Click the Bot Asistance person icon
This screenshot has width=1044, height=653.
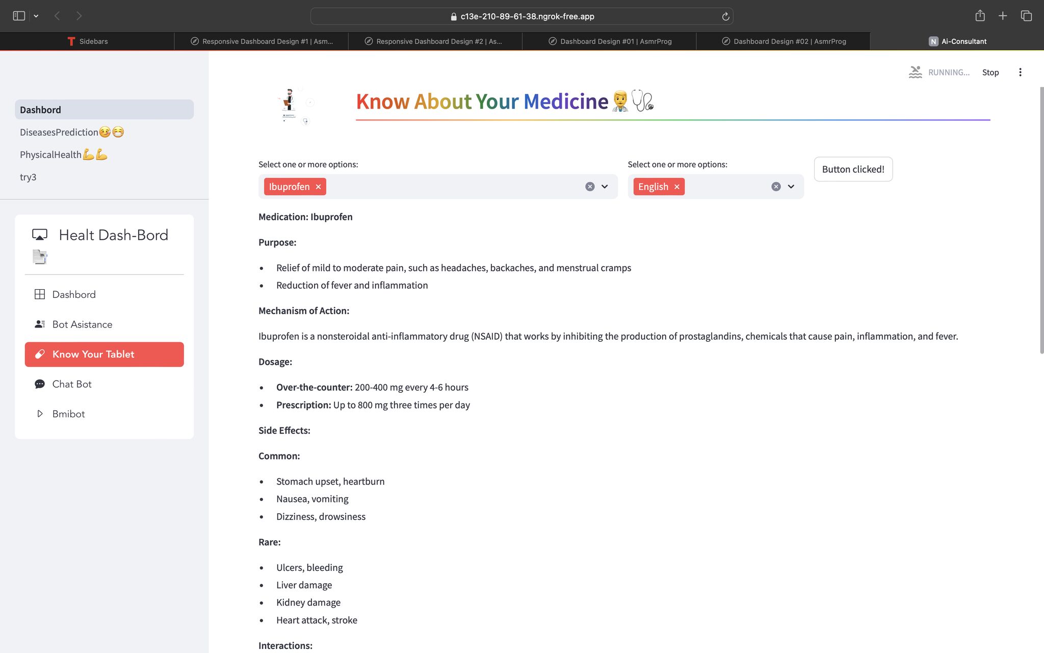[39, 324]
